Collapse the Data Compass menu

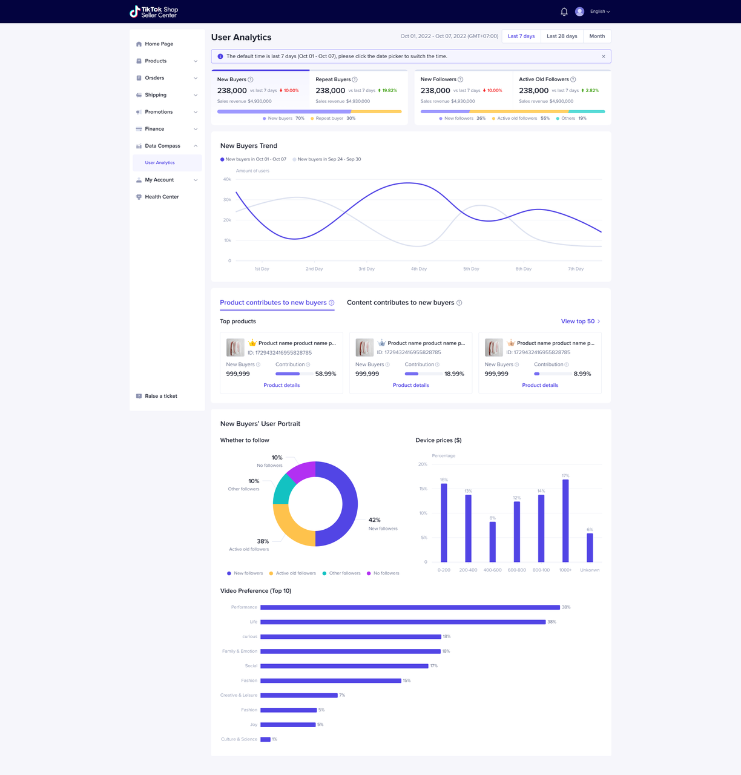tap(195, 146)
